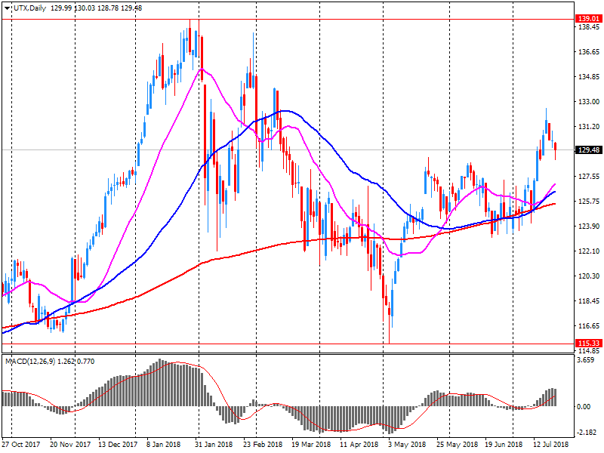Open the chart menu triangle beside UTX,Daily
Viewport: 604px width, 453px height.
(8, 8)
